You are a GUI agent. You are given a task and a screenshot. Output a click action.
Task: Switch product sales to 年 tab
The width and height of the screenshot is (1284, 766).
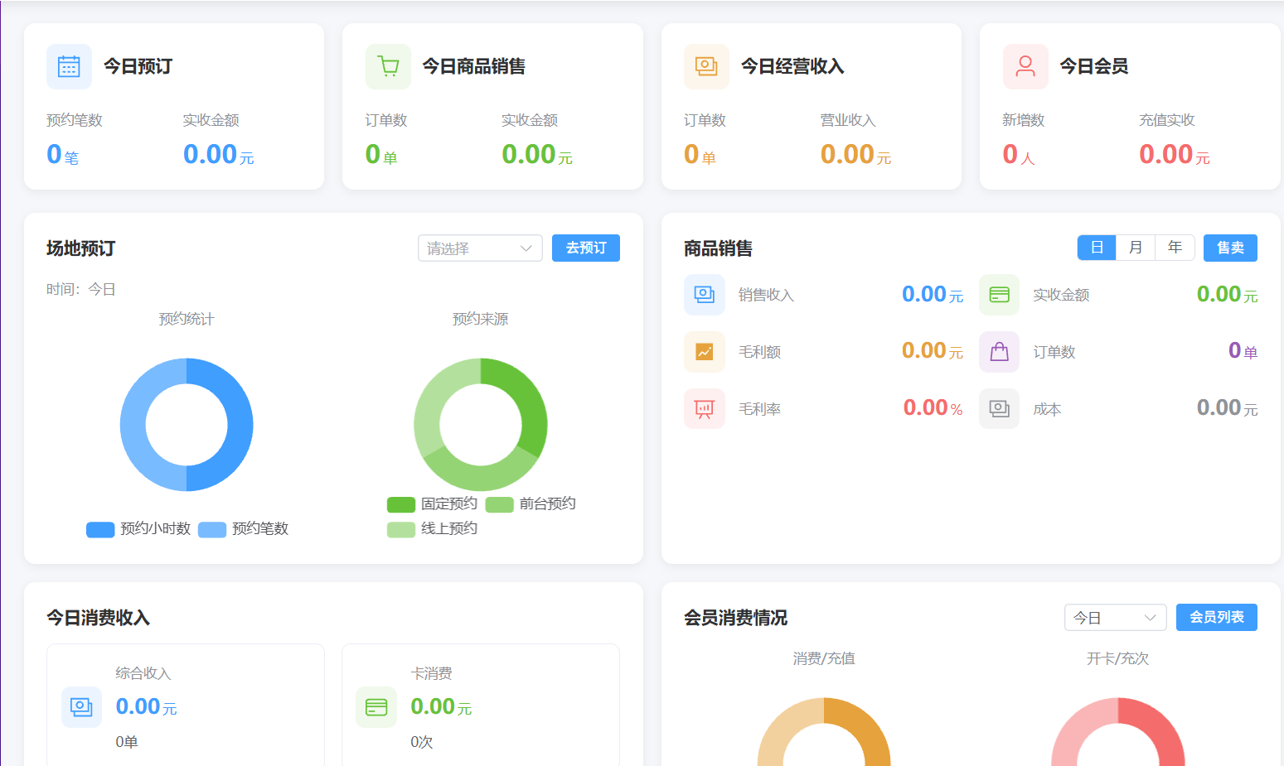tap(1175, 248)
